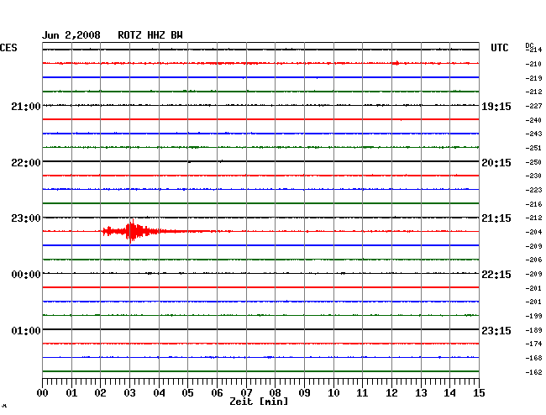Select minute 03 on the time axis
Viewport: 546px width, 415px height.
[130, 393]
